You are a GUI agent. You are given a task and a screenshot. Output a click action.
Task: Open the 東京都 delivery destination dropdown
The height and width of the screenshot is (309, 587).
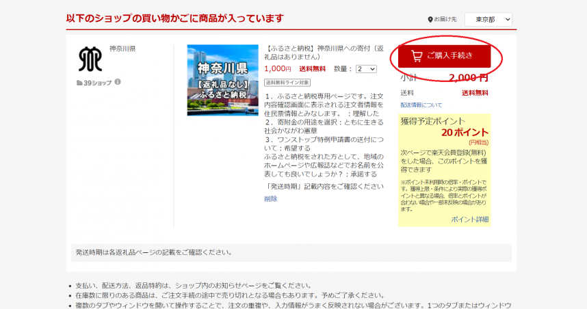click(x=488, y=20)
